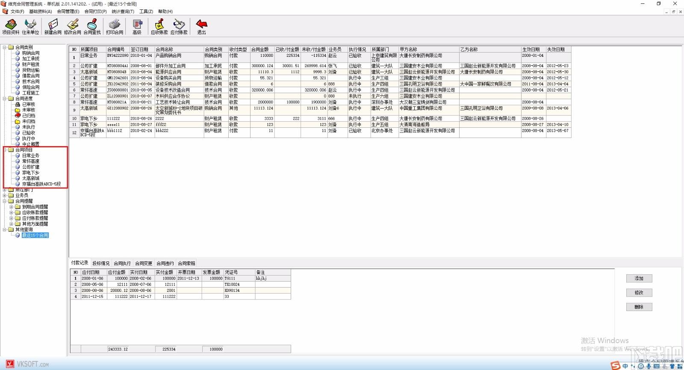684x370 pixels.
Task: Create a new contract with 新建合同
Action: (x=53, y=26)
